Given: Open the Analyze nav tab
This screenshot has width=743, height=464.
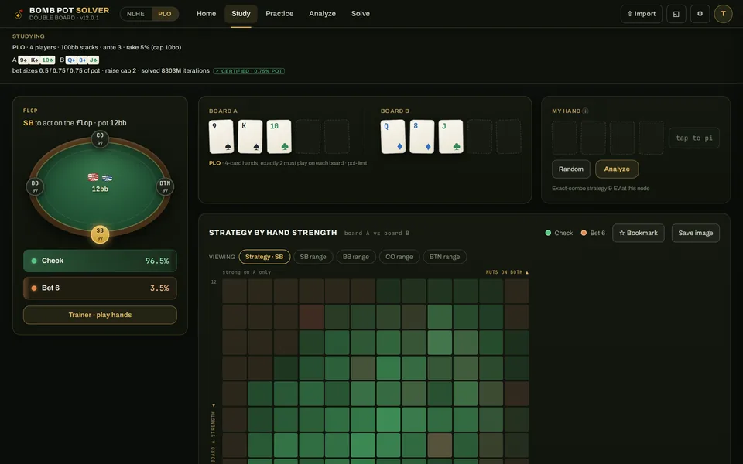Looking at the screenshot, I should (x=322, y=14).
